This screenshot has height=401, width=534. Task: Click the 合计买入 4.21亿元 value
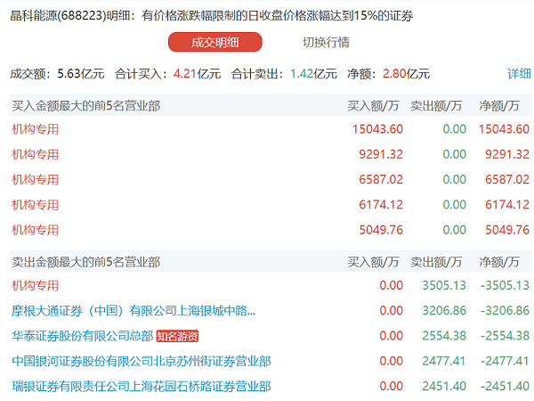tap(197, 74)
